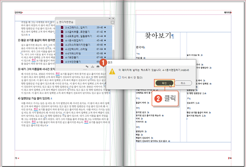Click index entry 발병난다 2

point(141,132)
